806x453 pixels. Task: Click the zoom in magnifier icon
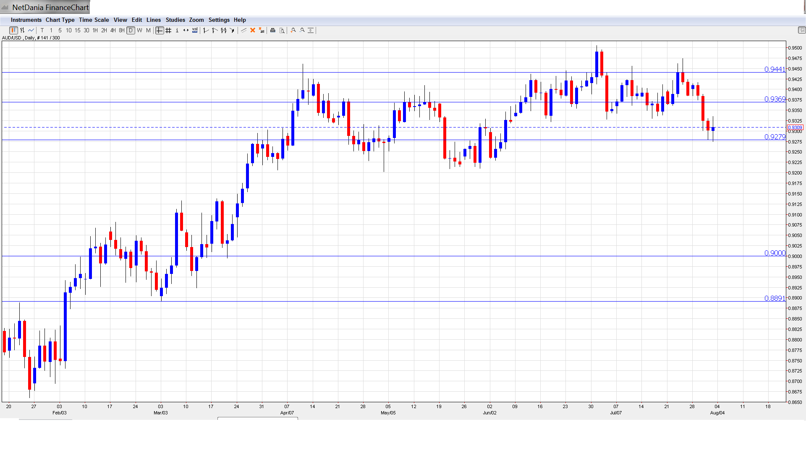pos(293,30)
